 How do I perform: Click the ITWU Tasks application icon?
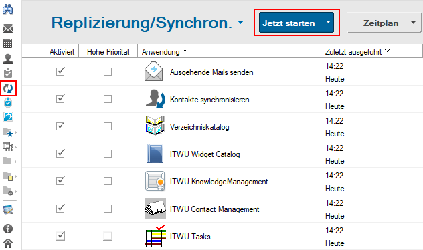tap(155, 236)
